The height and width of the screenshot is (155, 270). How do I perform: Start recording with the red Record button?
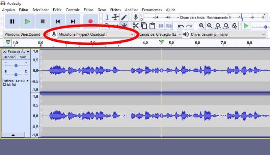click(90, 22)
